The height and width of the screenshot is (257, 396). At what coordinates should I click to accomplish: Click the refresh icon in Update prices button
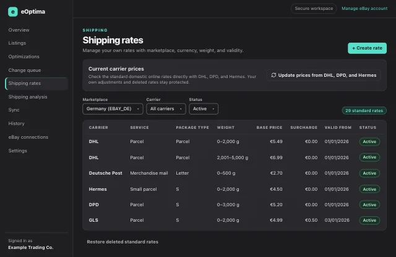click(273, 75)
